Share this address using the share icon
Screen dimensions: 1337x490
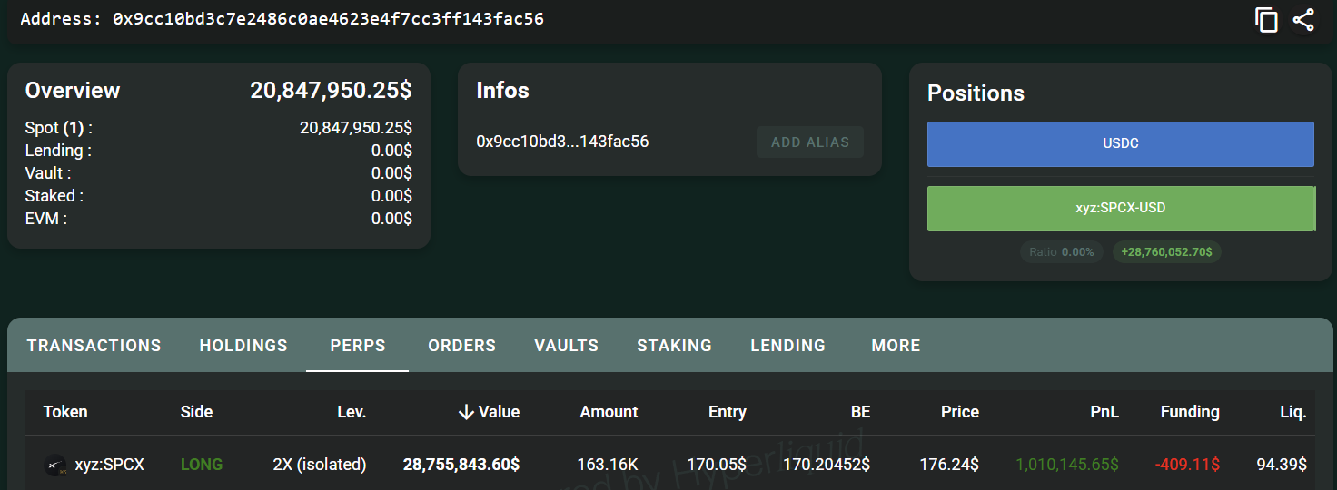point(1303,20)
